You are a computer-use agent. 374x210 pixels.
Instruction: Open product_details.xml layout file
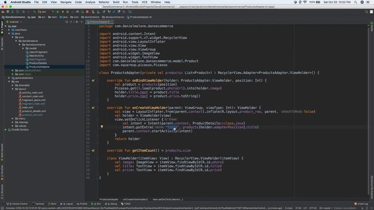[x=34, y=111]
